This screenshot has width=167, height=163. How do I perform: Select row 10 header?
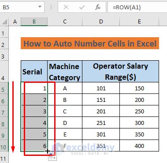(4, 146)
